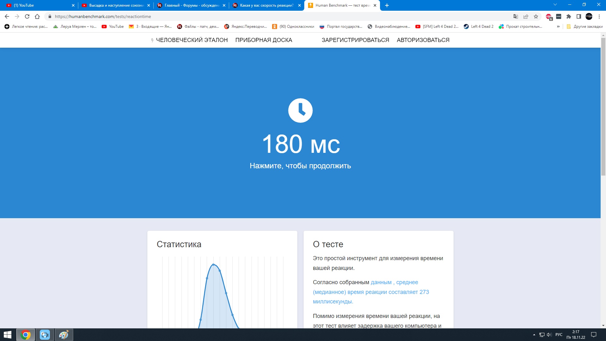This screenshot has height=341, width=606.
Task: Bookmark this page with the star icon
Action: point(536,16)
